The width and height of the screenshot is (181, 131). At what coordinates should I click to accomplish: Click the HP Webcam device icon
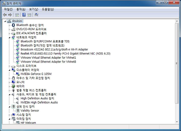coord(18,123)
